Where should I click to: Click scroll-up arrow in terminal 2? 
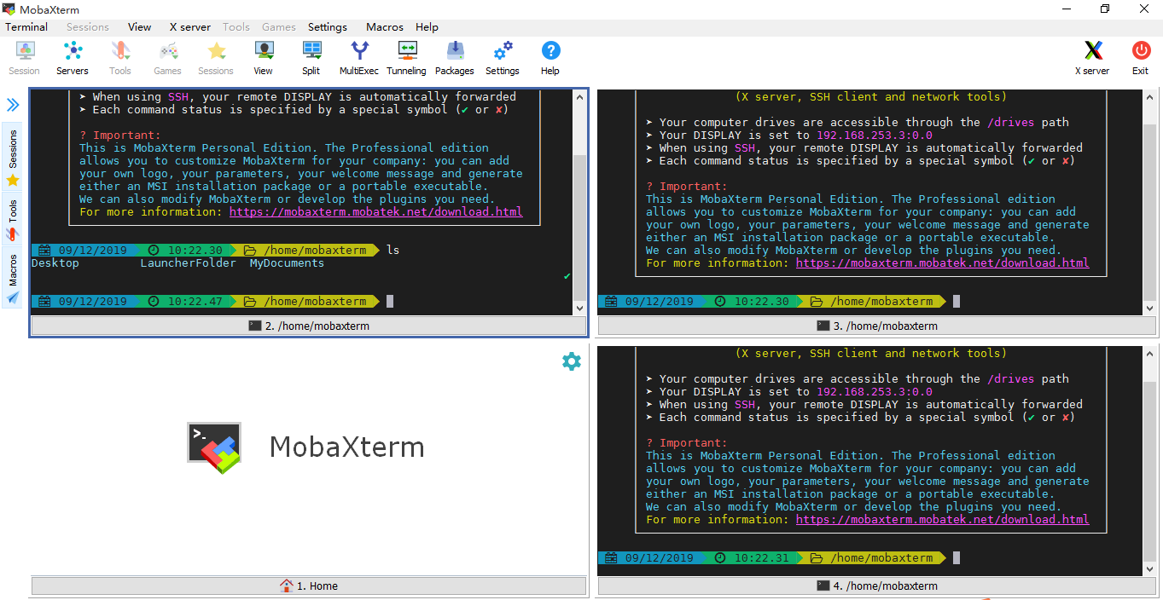click(x=579, y=97)
